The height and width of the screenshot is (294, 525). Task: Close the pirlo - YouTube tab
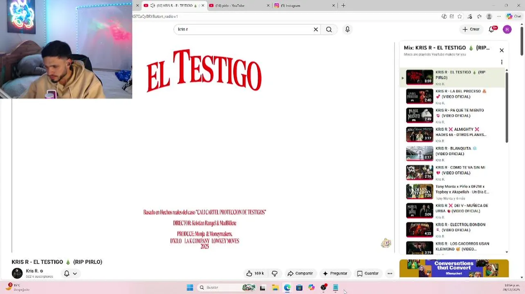(268, 6)
